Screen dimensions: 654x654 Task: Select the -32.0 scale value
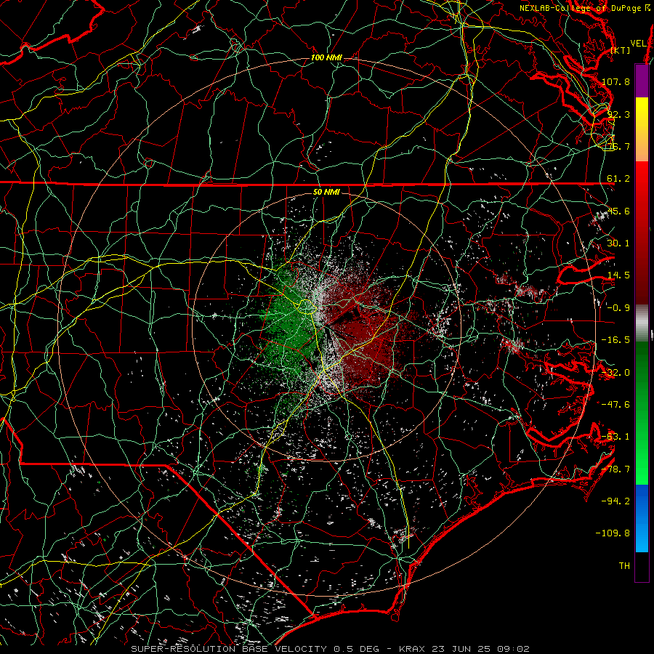(x=615, y=373)
